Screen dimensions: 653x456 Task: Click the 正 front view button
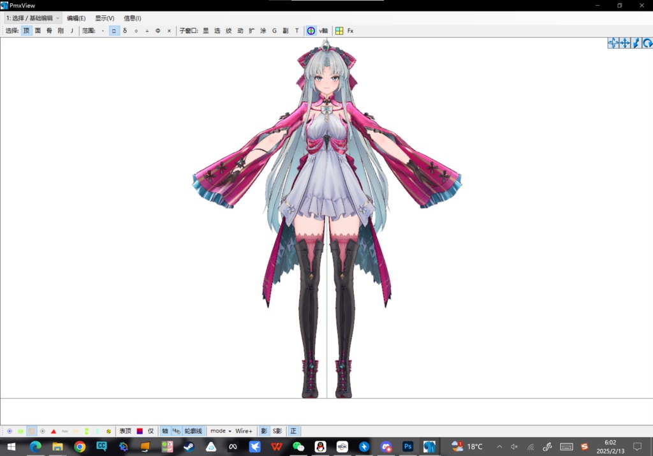click(292, 430)
